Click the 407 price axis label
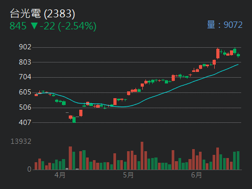 tap(25, 122)
